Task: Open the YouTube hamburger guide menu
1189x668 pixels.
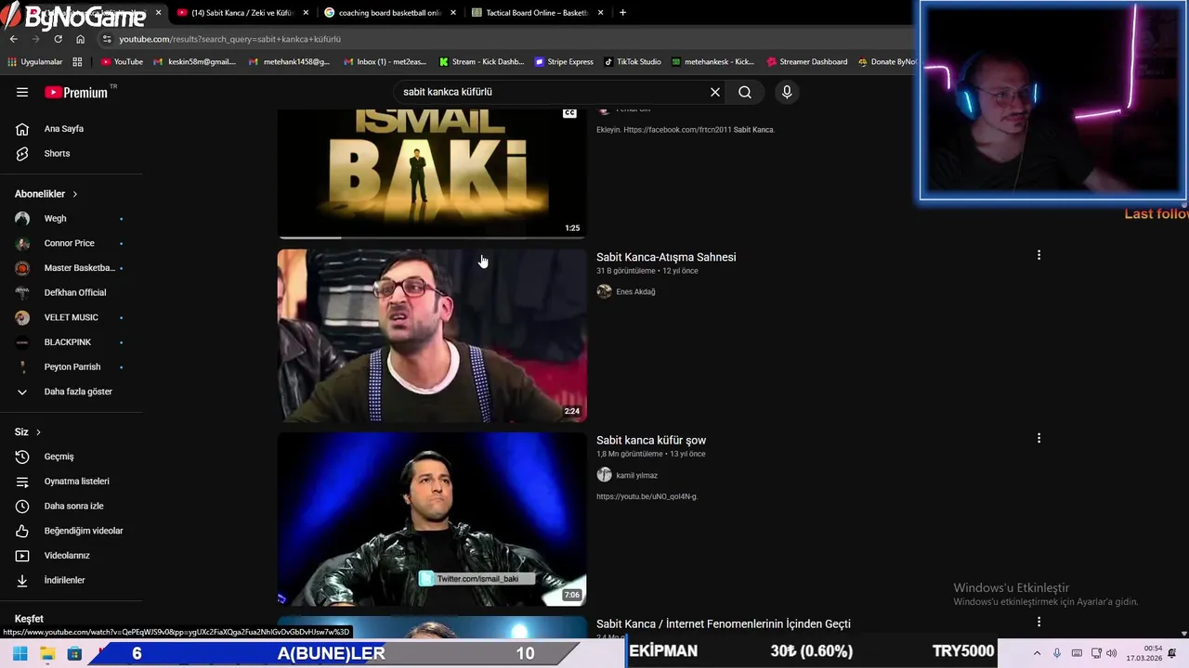Action: click(22, 92)
